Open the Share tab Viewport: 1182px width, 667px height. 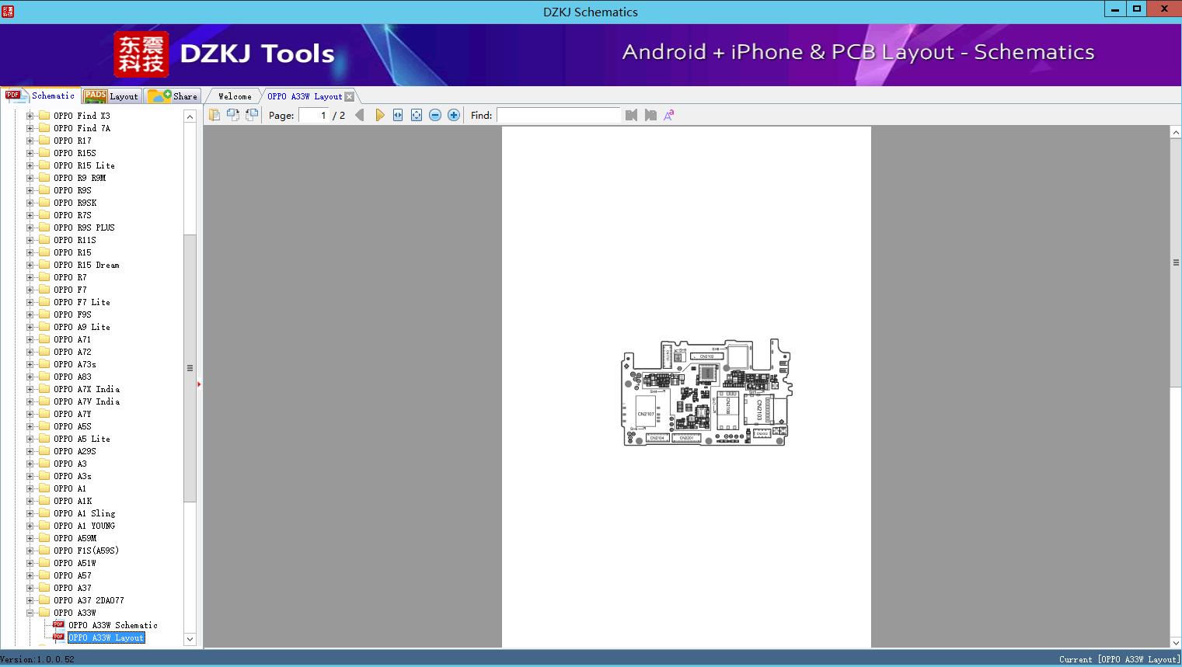coord(173,96)
